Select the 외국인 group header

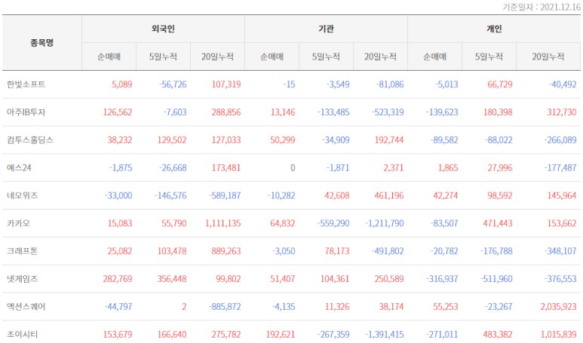click(x=163, y=29)
